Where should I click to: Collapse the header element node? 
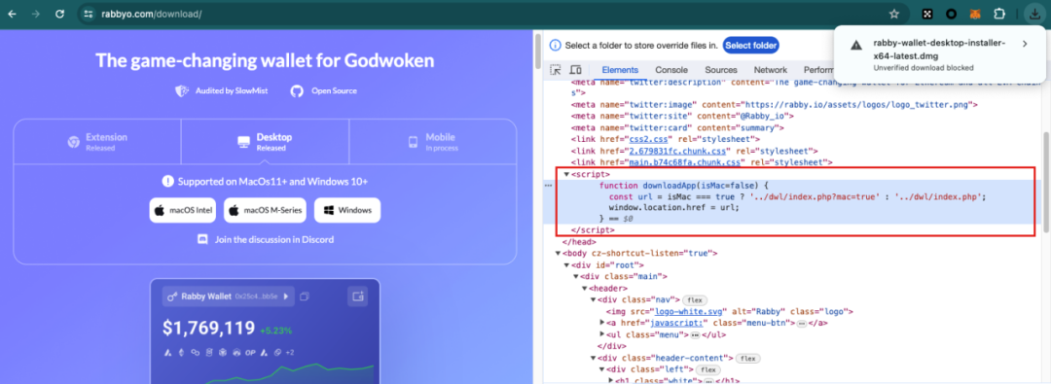[584, 288]
